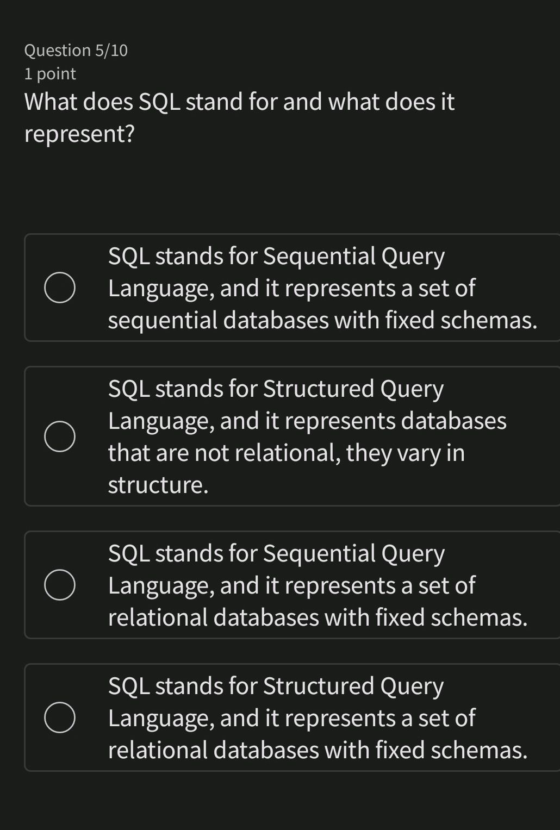The image size is (560, 830).
Task: Click the 'Question 5/10' label
Action: (x=76, y=51)
